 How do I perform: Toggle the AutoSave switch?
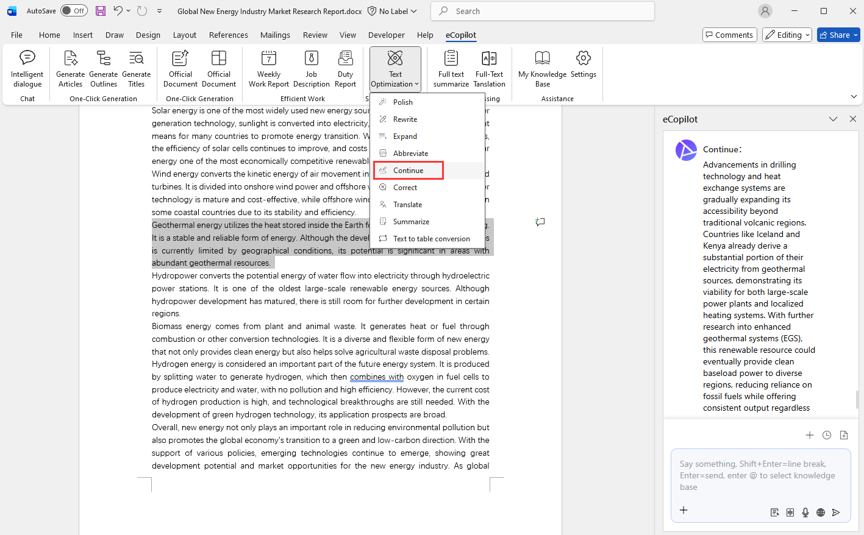74,11
